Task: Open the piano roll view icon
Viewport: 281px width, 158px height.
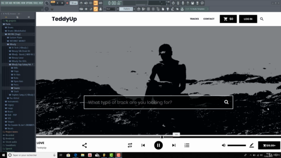Action: tap(144, 9)
